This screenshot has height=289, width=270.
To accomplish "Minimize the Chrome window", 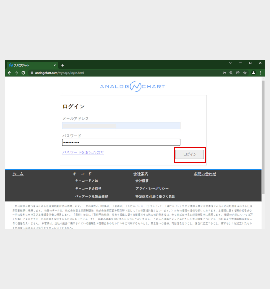I will tap(240, 63).
